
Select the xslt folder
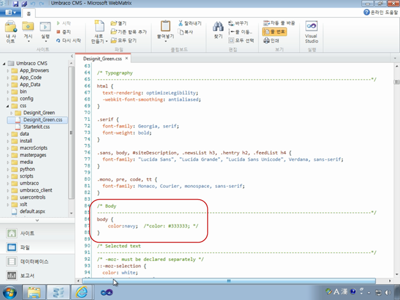point(23,204)
